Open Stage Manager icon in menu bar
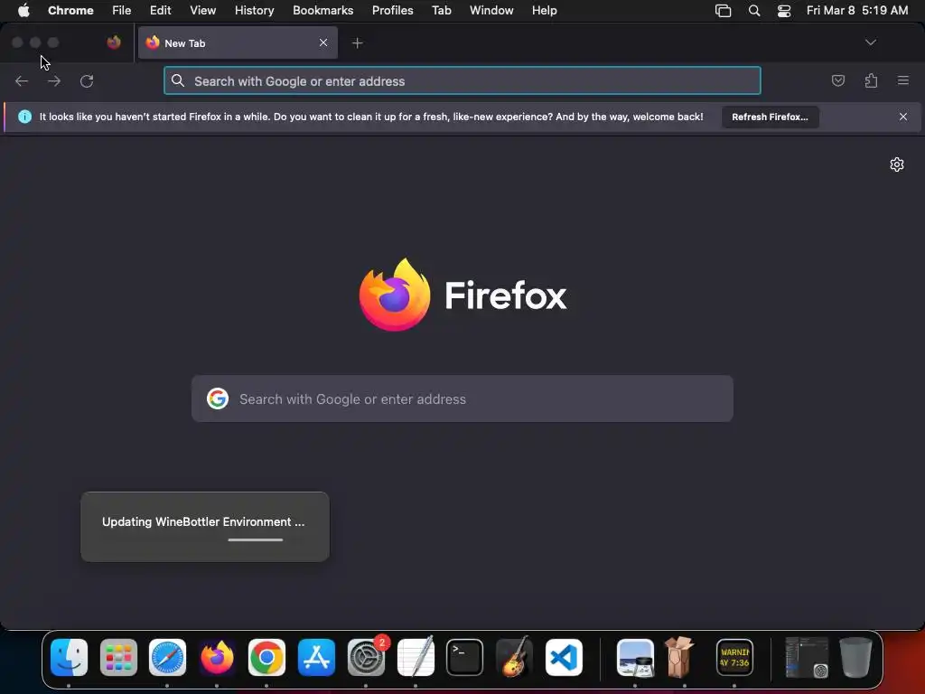The image size is (925, 694). tap(724, 11)
